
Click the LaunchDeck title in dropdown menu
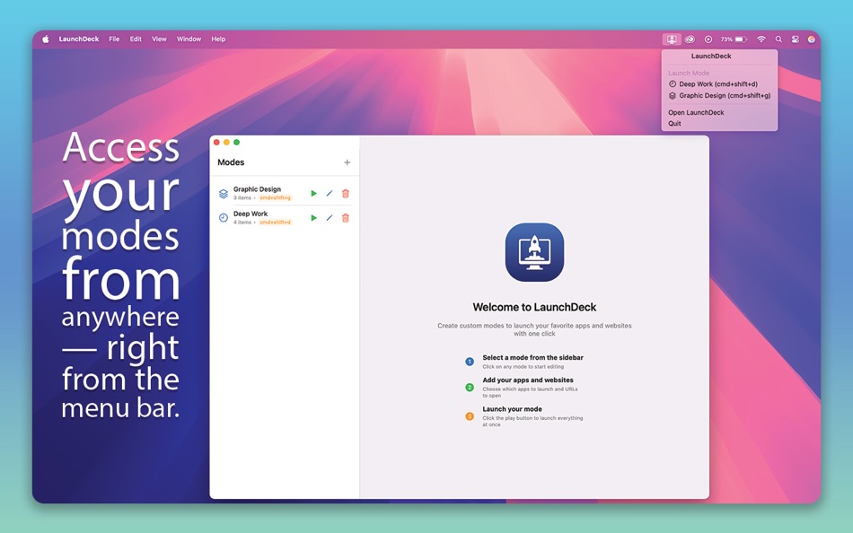(711, 56)
